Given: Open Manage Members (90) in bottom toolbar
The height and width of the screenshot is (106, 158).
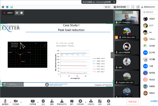Looking at the screenshot, I should [x=62, y=101].
